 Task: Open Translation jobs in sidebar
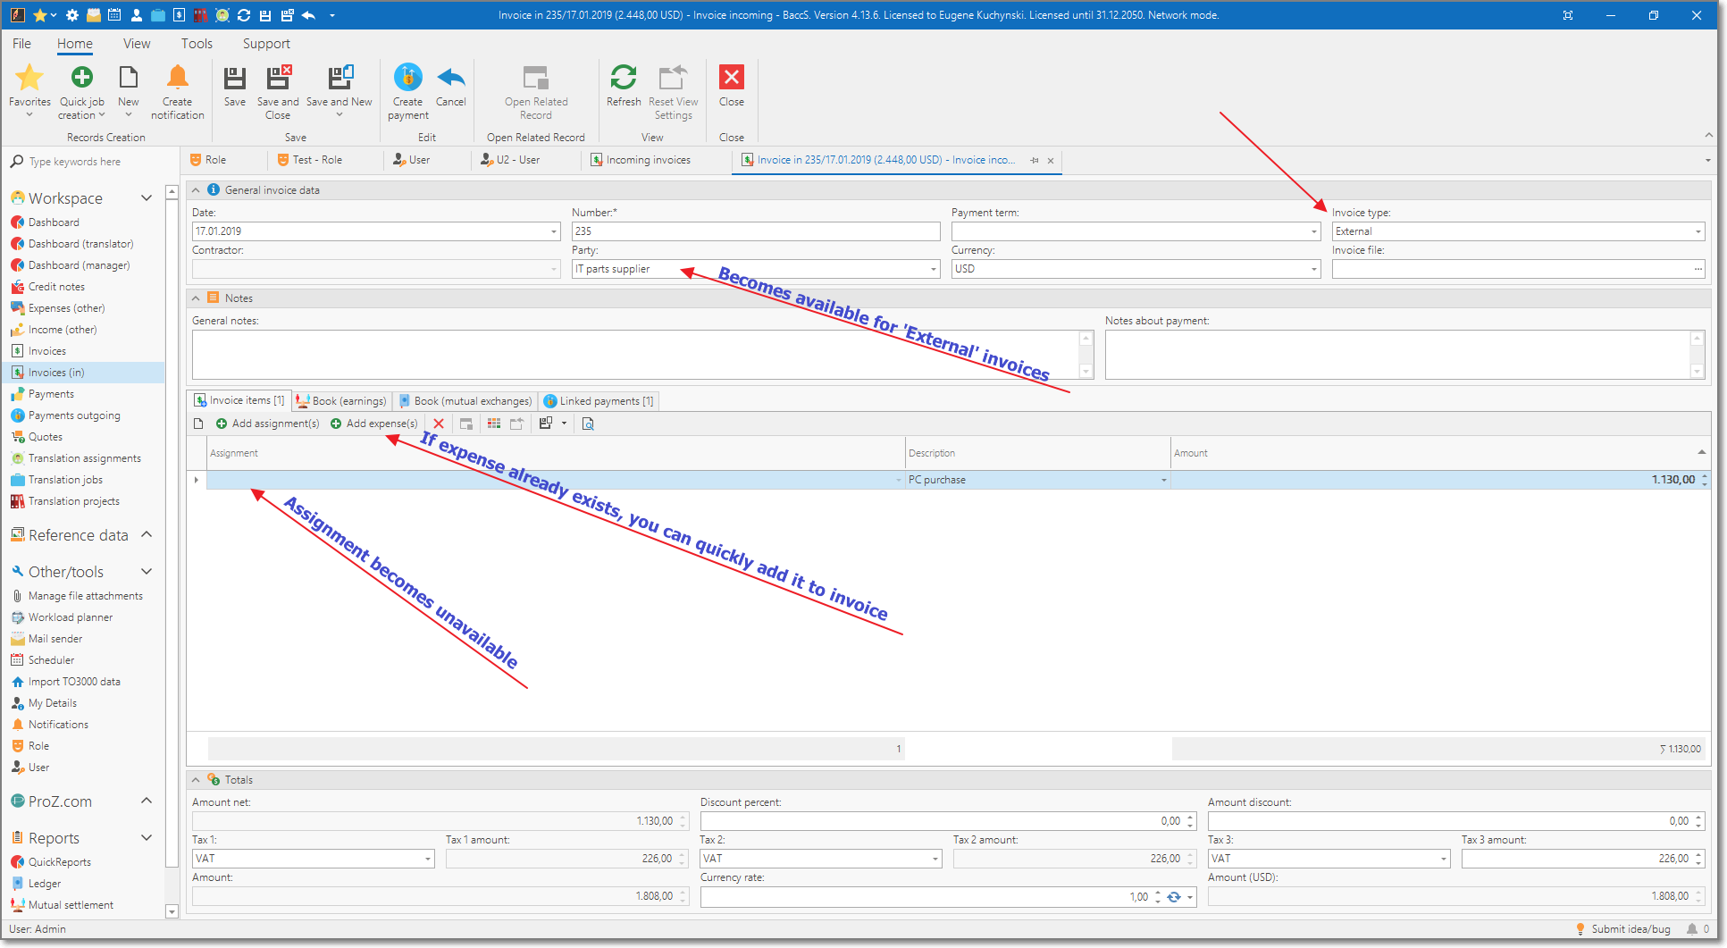click(65, 480)
